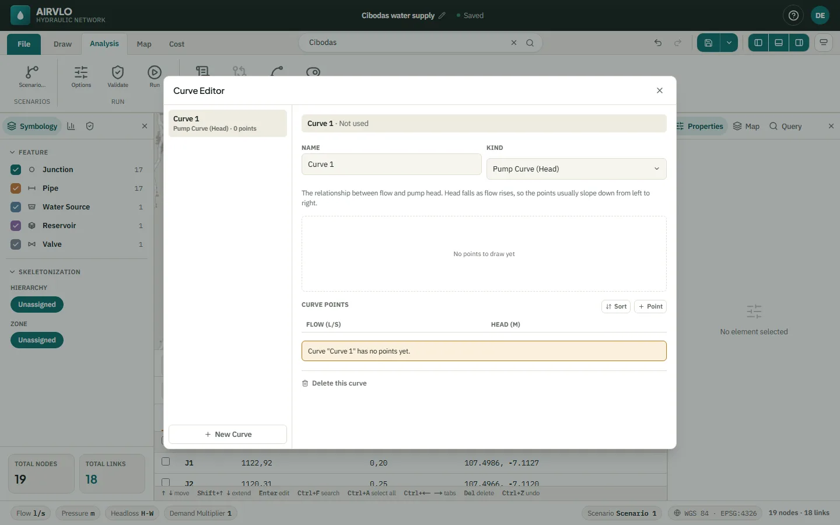
Task: Save the project
Action: [708, 43]
